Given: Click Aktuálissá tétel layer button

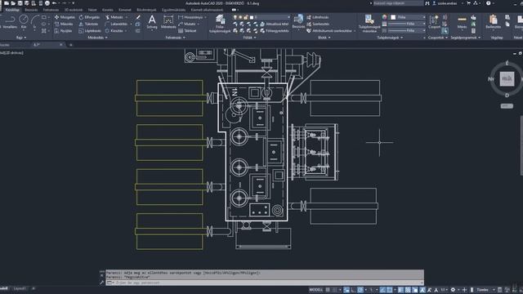Looking at the screenshot, I should [x=275, y=24].
